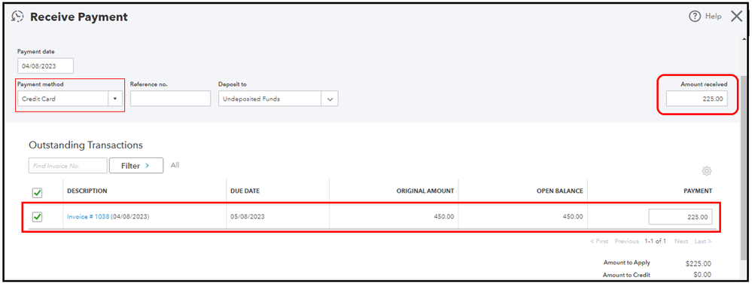This screenshot has width=752, height=284.
Task: Open the Invoice # 1038 link
Action: [88, 216]
